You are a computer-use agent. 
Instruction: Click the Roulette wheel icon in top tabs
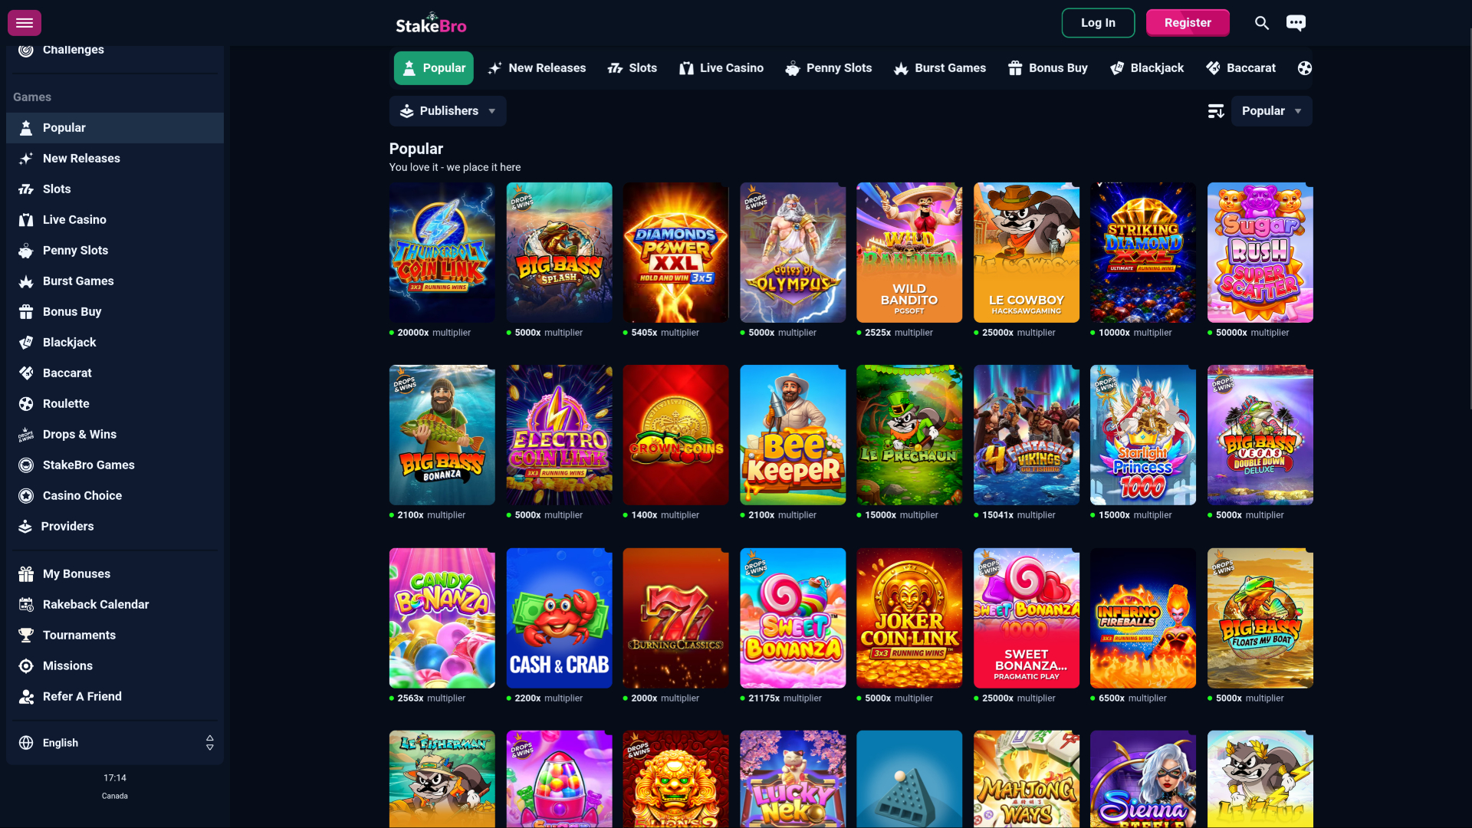[1304, 68]
